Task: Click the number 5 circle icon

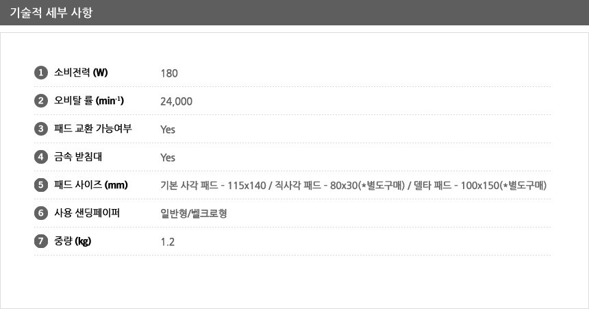Action: 41,185
